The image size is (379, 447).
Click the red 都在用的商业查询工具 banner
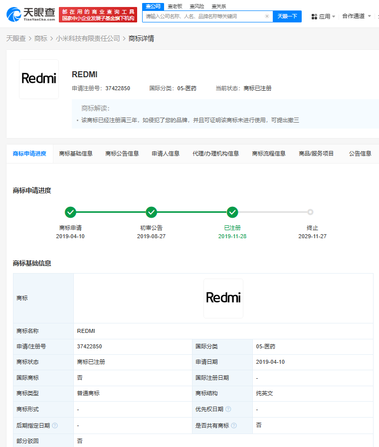(x=98, y=15)
